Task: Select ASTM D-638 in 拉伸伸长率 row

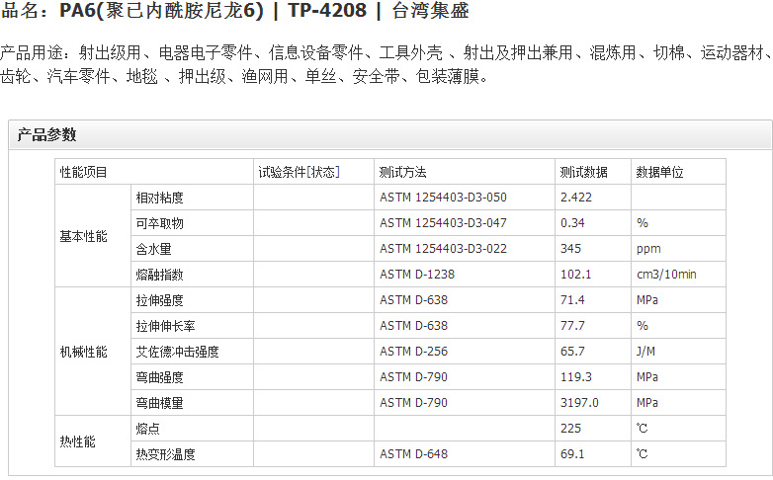Action: point(413,325)
